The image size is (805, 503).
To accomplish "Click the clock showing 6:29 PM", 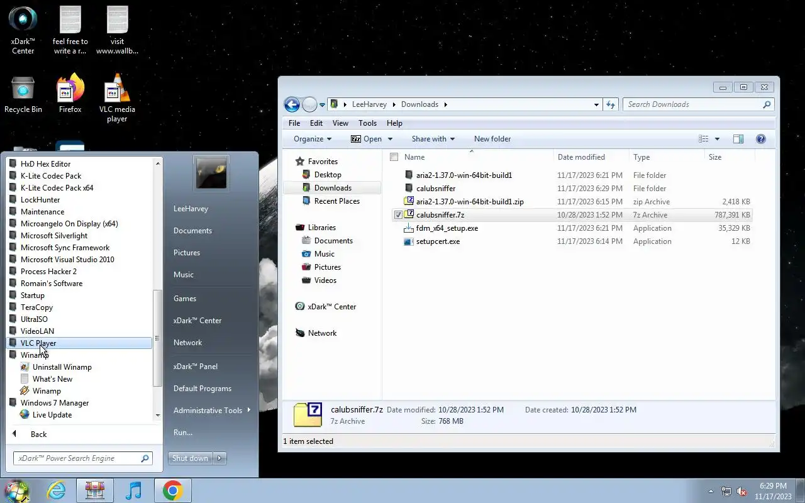I will tap(773, 486).
